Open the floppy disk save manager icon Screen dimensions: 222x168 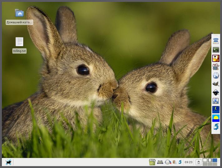(x=215, y=101)
